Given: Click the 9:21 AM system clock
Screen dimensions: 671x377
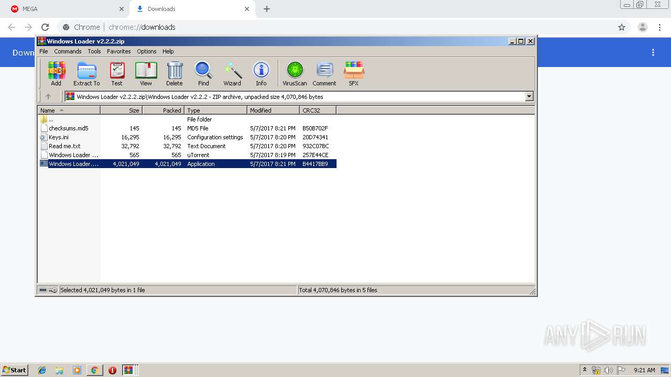Looking at the screenshot, I should (x=644, y=370).
